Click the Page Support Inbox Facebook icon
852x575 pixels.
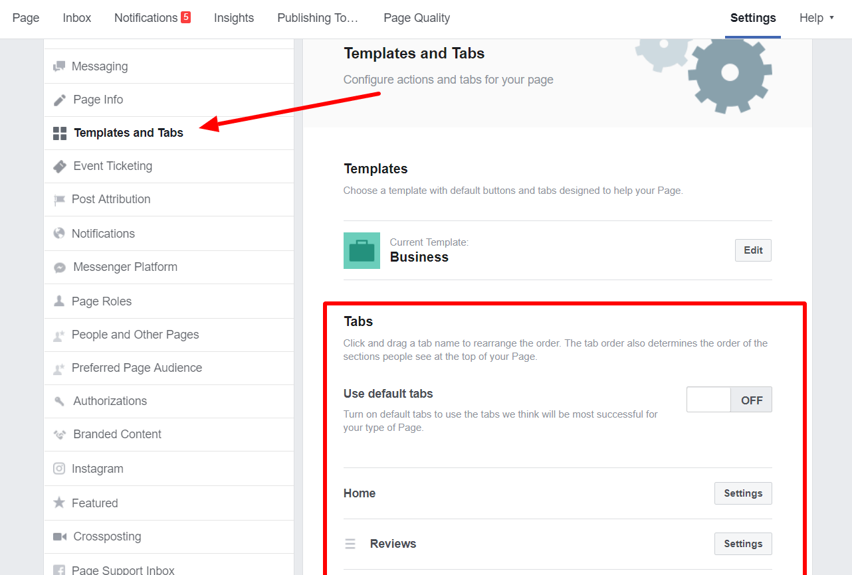(59, 570)
